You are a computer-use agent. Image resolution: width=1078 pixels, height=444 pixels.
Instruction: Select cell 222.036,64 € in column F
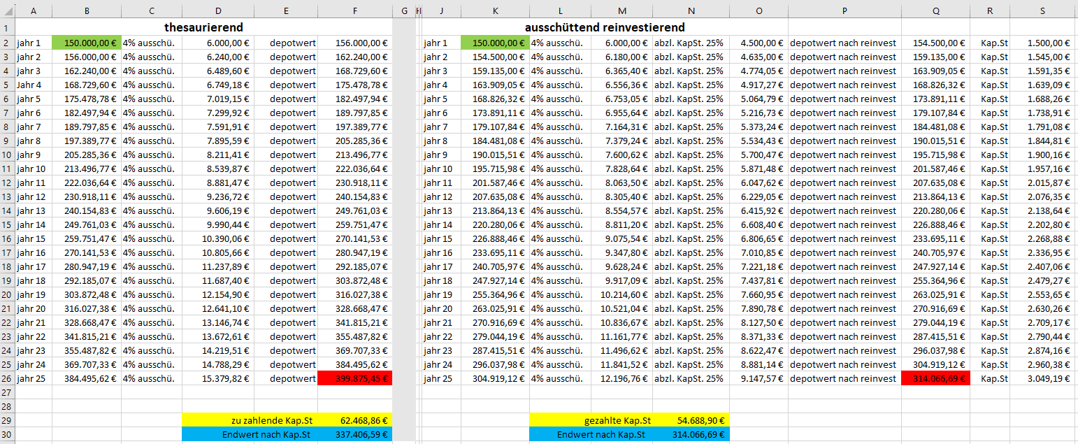[355, 169]
